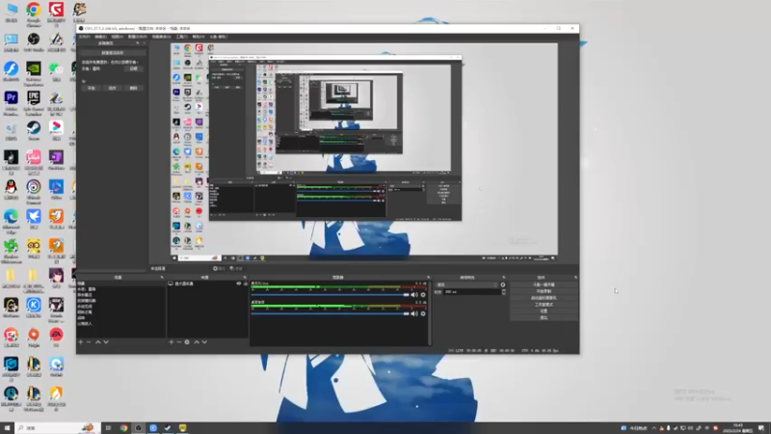Open Origin desktop shortcut
771x434 pixels.
pyautogui.click(x=34, y=335)
